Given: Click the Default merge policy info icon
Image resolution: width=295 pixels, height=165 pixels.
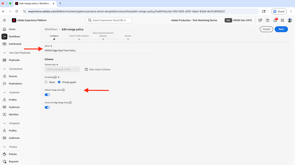Looking at the screenshot, I should pyautogui.click(x=63, y=90).
